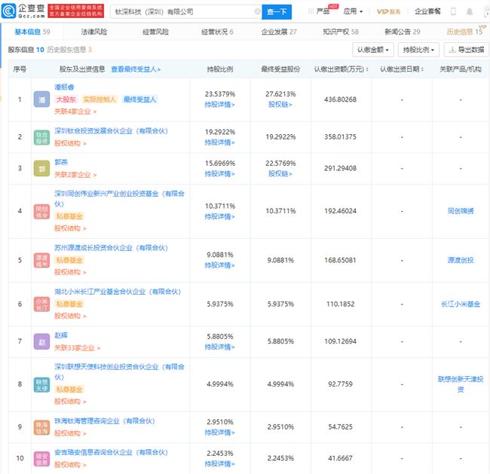The width and height of the screenshot is (490, 474).
Task: Click the logo of 珠海钛海管理咨询企业
Action: pyautogui.click(x=41, y=427)
